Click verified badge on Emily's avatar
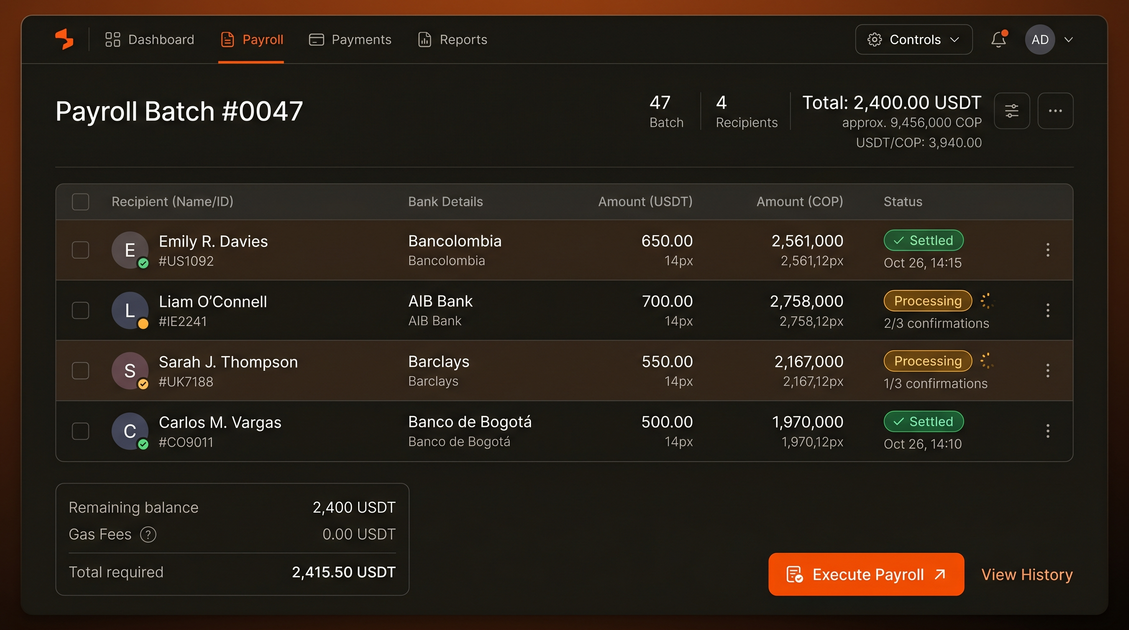This screenshot has height=630, width=1129. pos(143,263)
